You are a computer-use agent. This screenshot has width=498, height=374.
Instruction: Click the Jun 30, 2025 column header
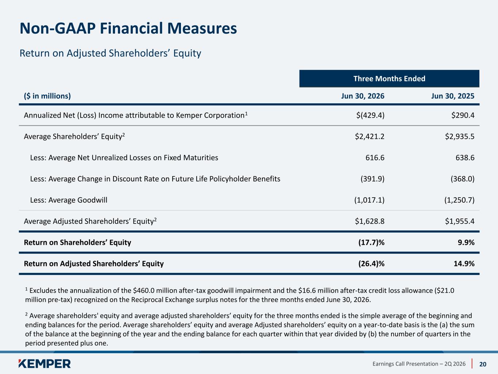[453, 96]
